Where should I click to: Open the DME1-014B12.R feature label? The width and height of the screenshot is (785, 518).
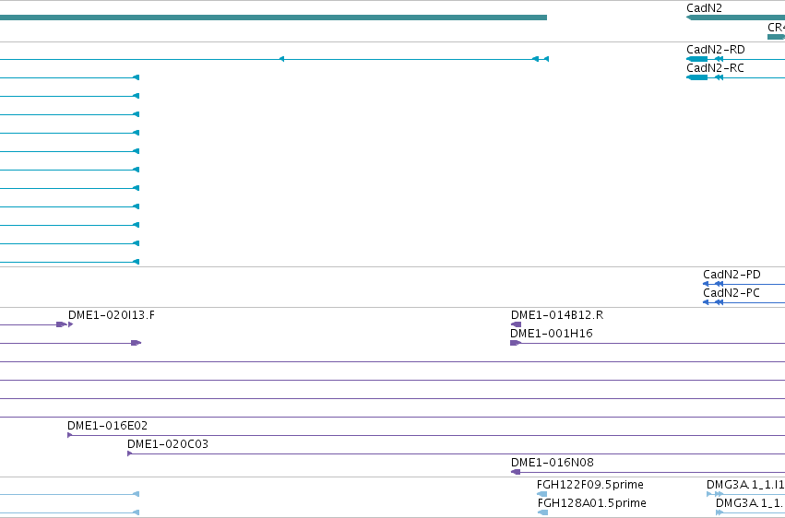[x=557, y=315]
